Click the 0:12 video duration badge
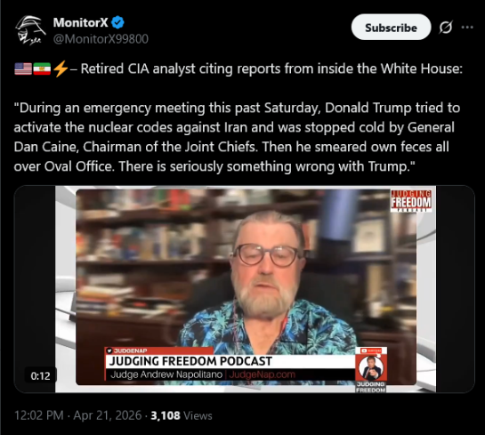This screenshot has width=485, height=435. 40,376
